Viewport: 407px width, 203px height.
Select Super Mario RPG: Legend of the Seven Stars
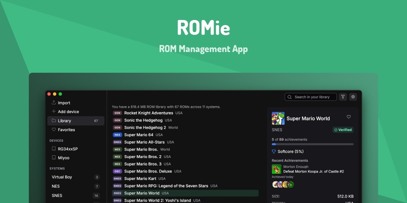(185, 186)
